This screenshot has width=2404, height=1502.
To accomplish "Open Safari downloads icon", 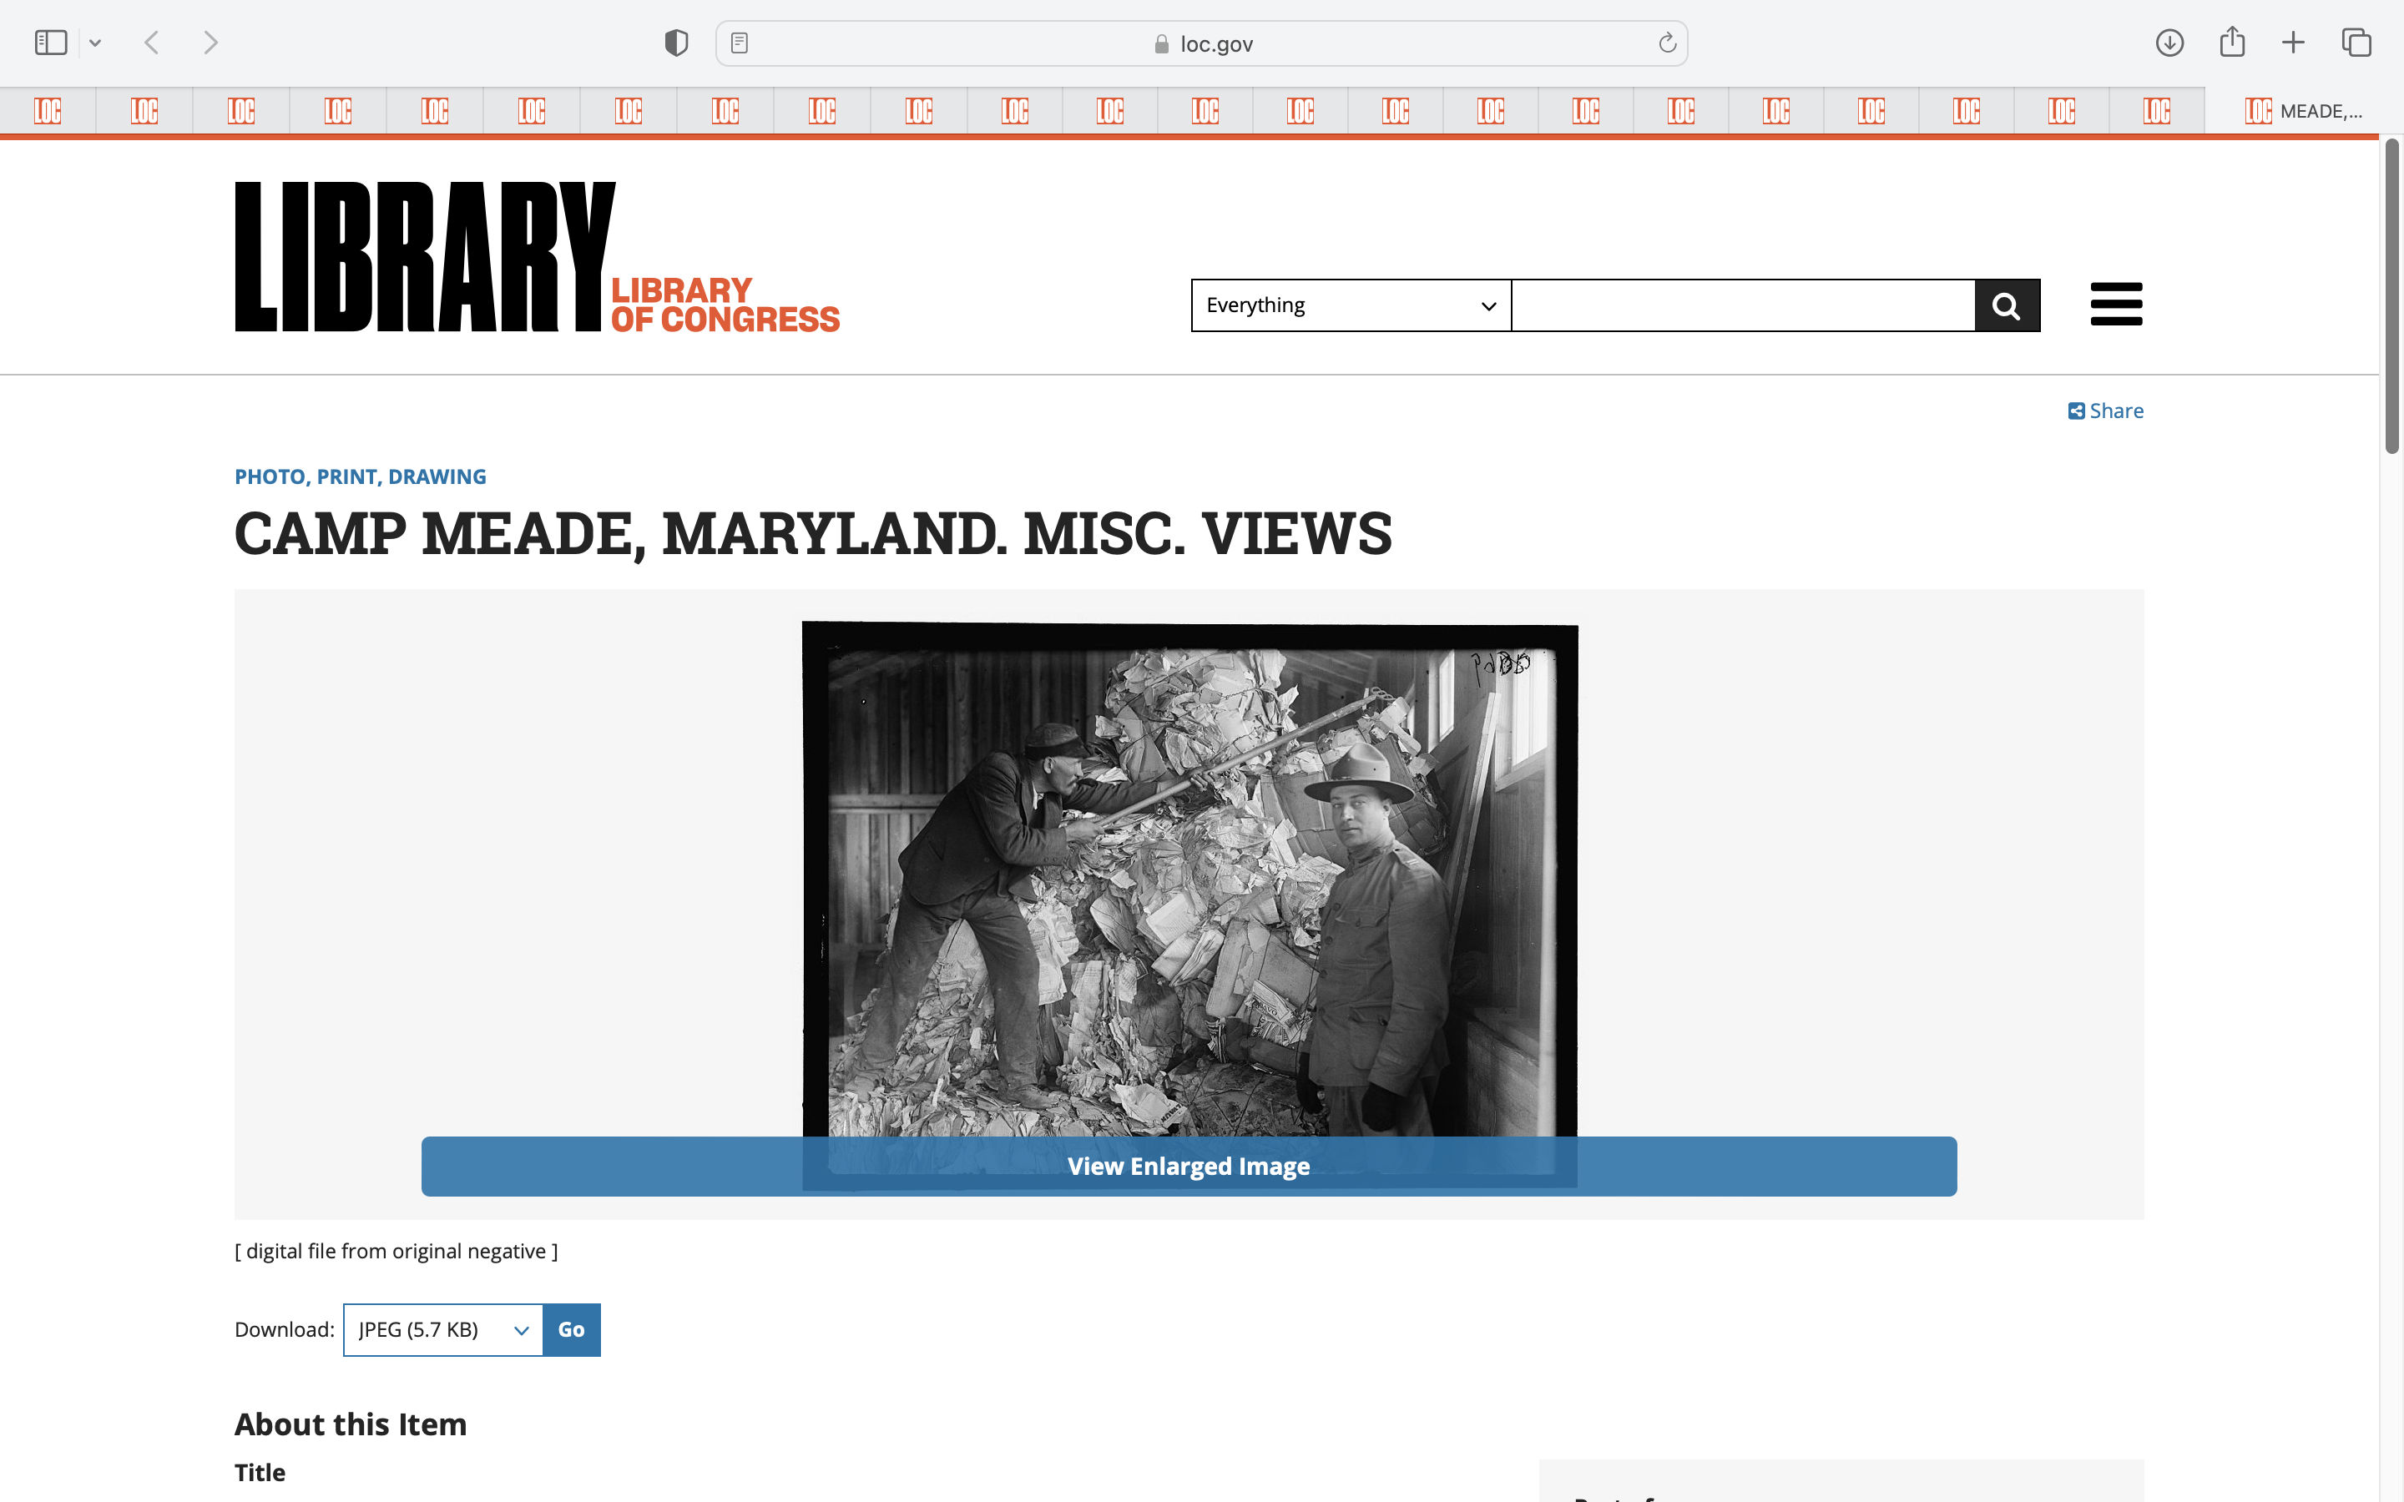I will 2169,43.
